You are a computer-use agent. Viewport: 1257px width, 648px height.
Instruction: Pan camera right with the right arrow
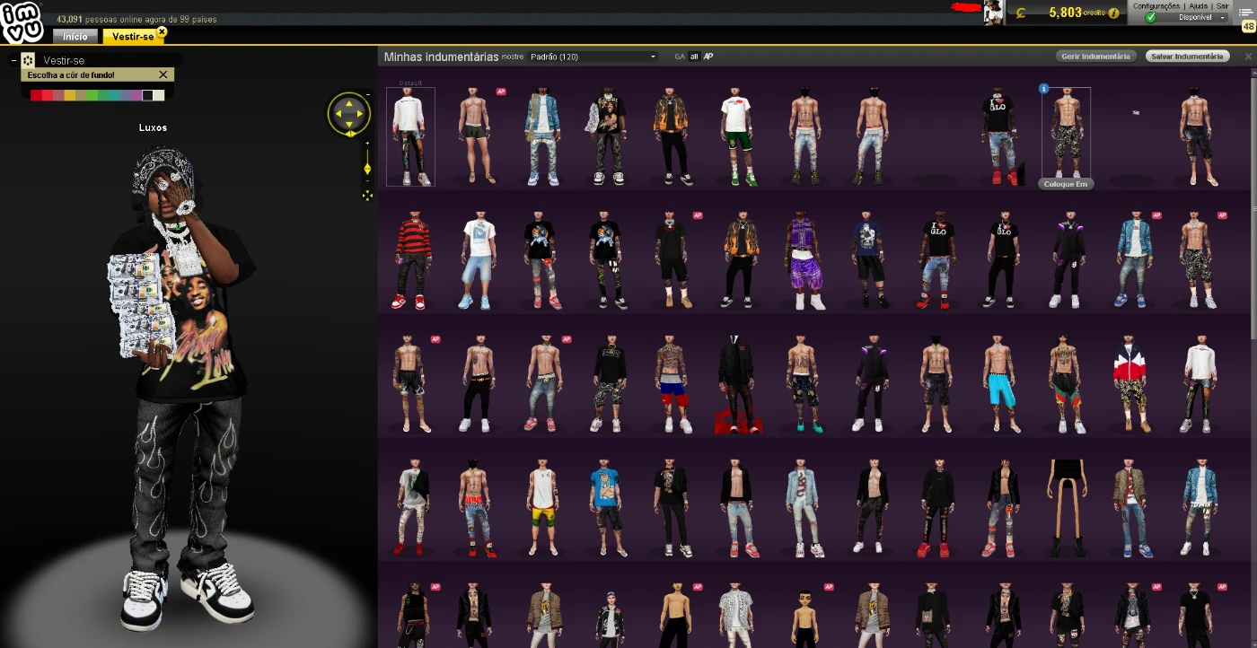pos(360,114)
